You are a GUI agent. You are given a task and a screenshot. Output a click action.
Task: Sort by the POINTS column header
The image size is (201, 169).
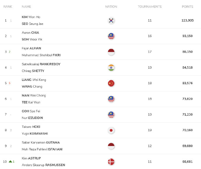tap(187, 7)
